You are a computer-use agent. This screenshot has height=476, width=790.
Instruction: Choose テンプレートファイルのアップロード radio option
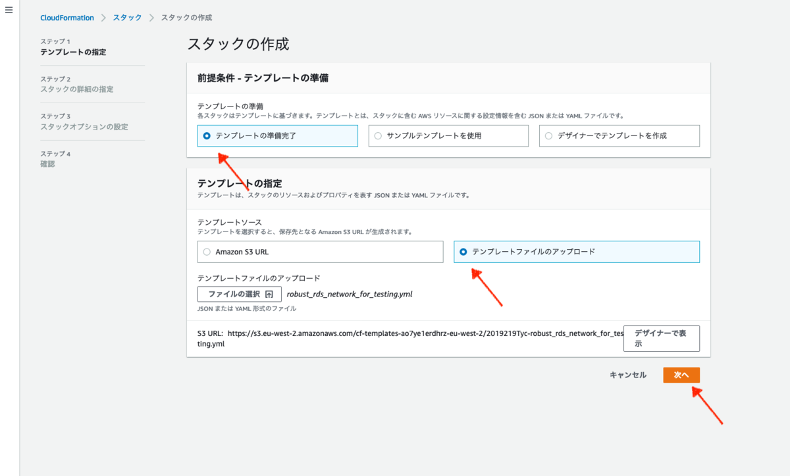click(577, 252)
